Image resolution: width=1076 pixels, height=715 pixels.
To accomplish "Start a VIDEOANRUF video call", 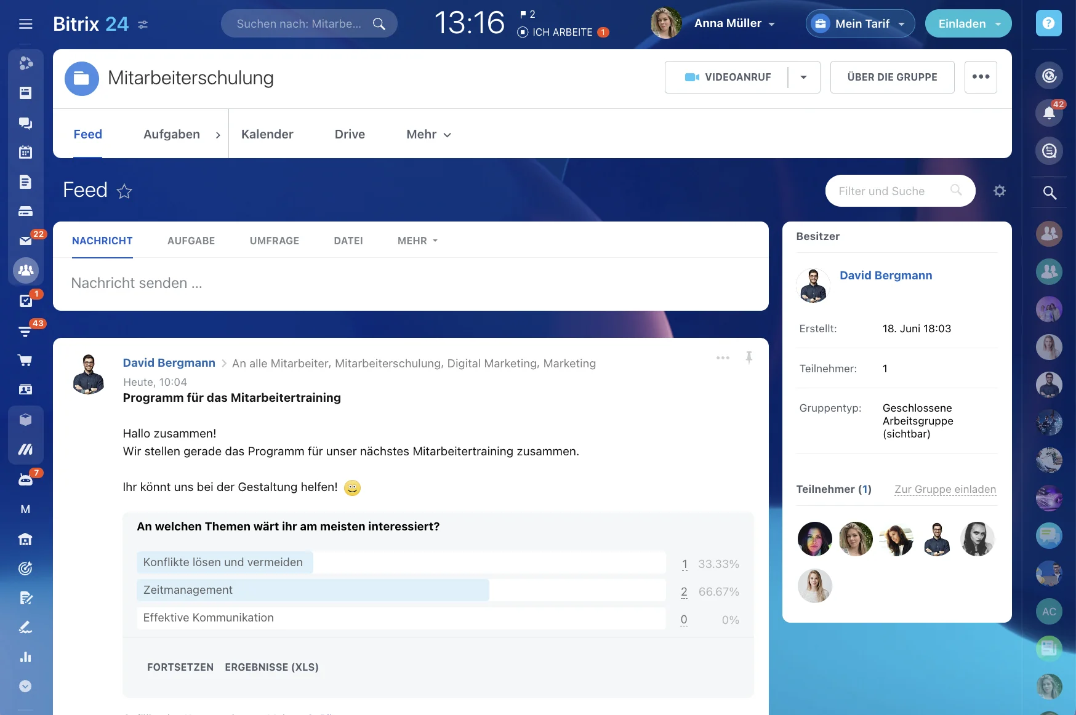I will coord(727,77).
